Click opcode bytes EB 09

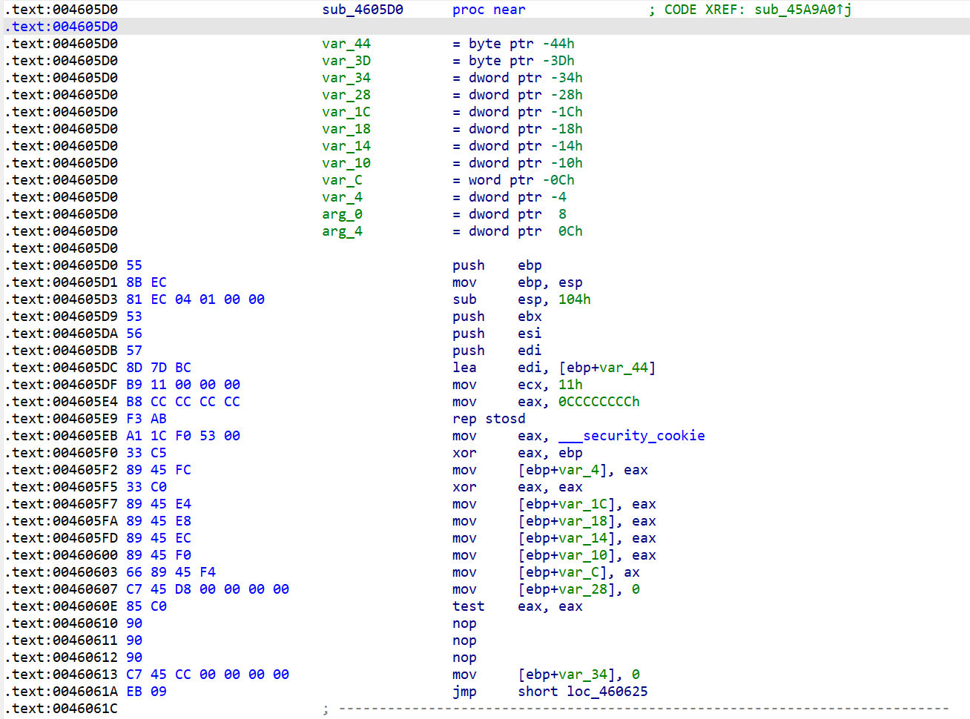[146, 692]
